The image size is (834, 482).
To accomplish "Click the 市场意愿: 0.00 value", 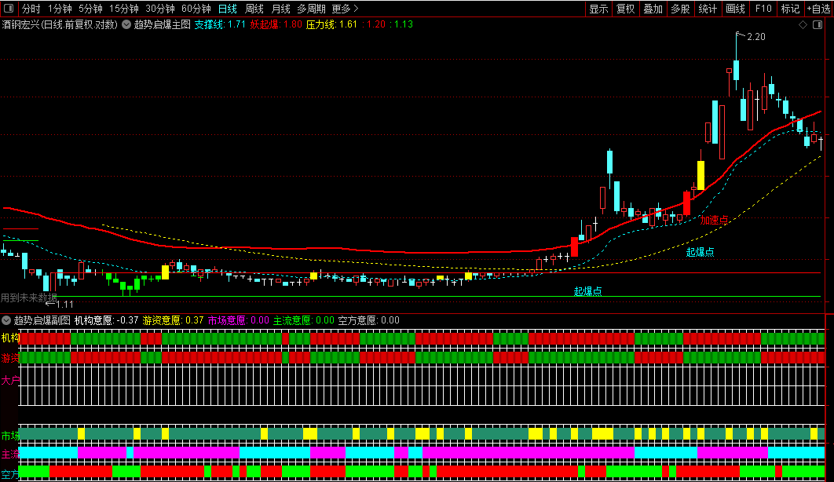I will pos(238,320).
